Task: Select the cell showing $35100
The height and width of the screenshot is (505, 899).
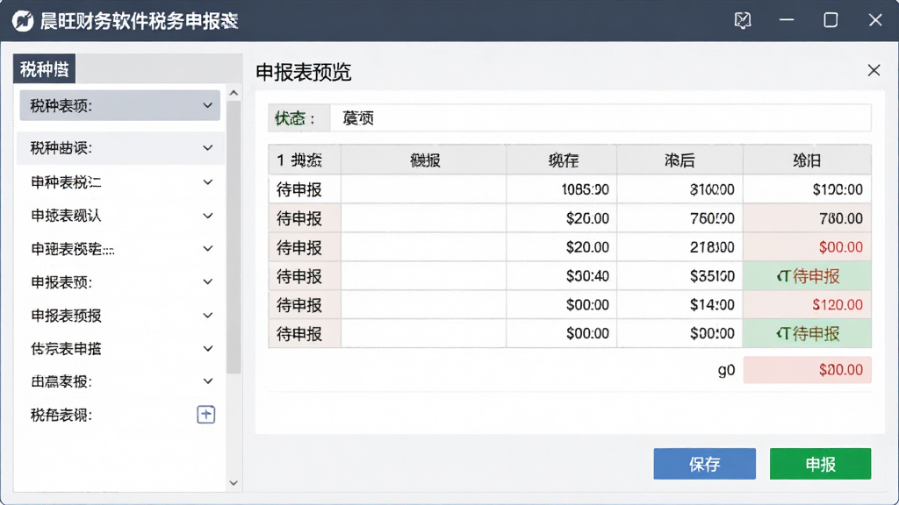Action: (x=680, y=276)
